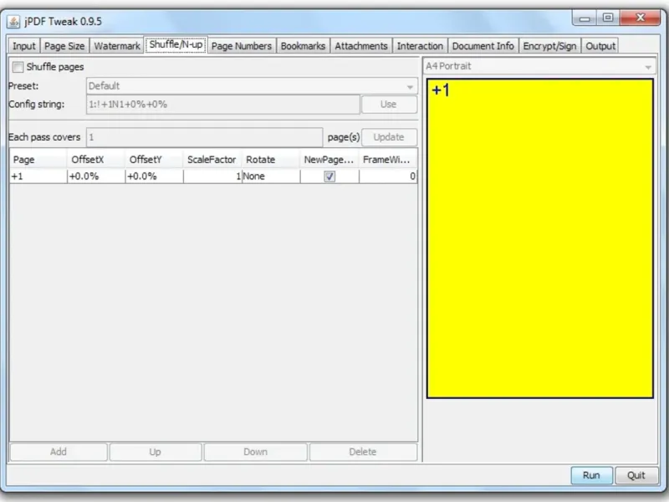669x502 pixels.
Task: Click the Delete button
Action: coord(363,452)
